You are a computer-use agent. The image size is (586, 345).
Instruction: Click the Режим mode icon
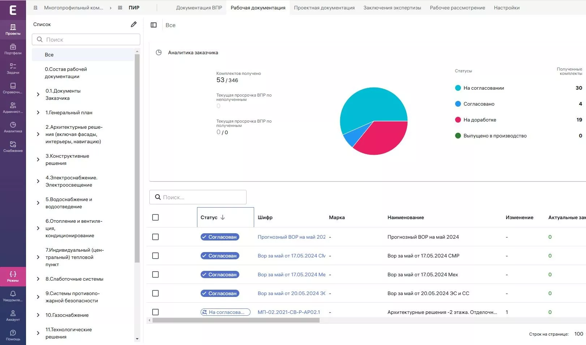[13, 276]
